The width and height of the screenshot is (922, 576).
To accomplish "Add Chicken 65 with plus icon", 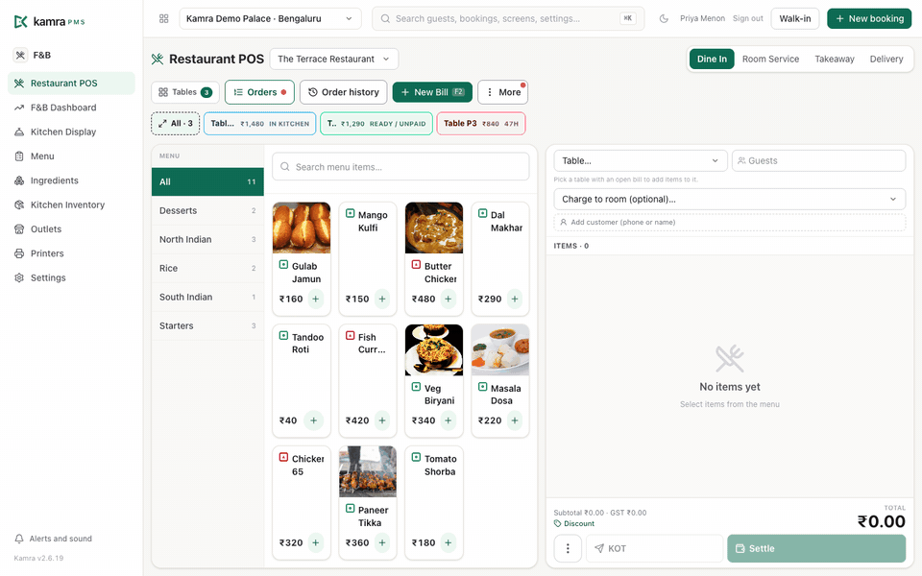I will (x=316, y=543).
